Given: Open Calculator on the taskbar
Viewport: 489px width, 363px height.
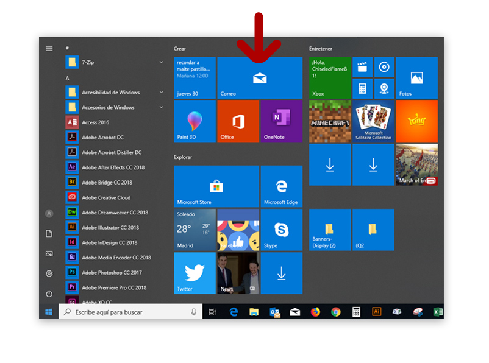Looking at the screenshot, I should (356, 312).
